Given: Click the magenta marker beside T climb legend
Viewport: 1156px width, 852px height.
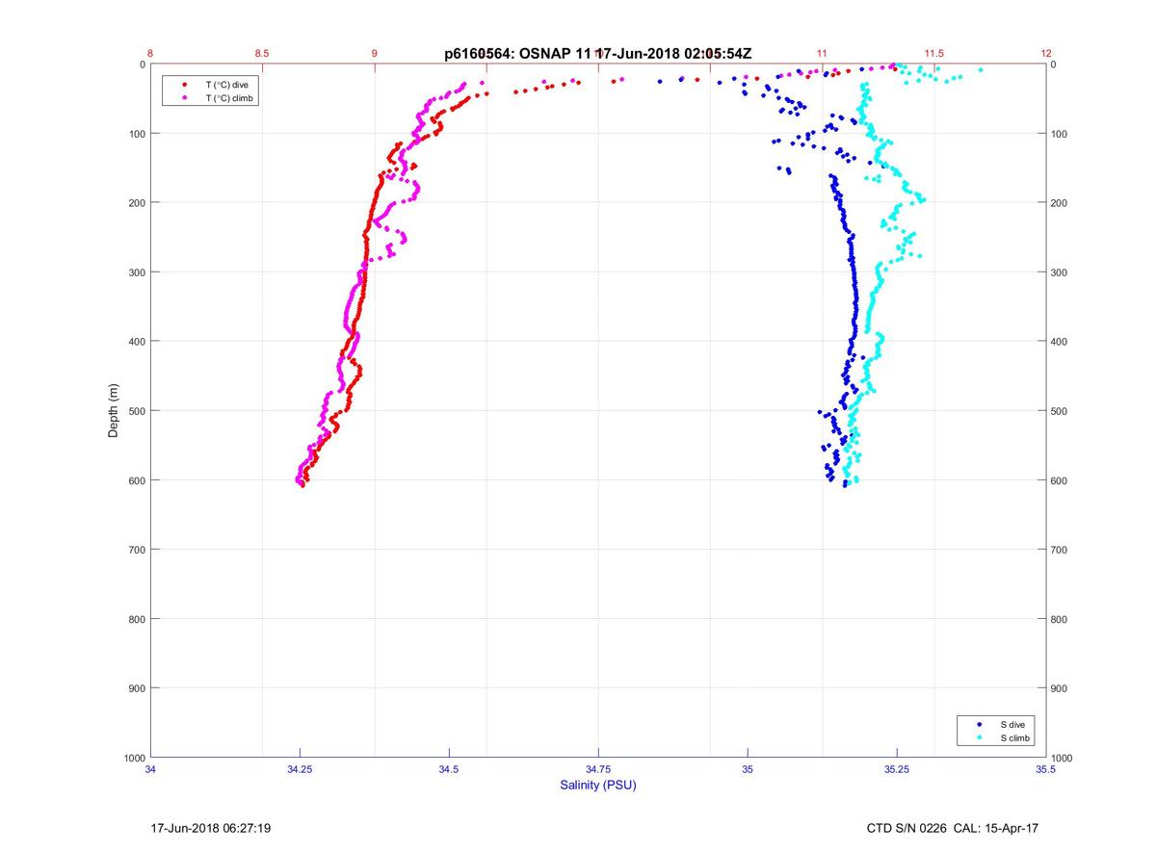Looking at the screenshot, I should (184, 98).
